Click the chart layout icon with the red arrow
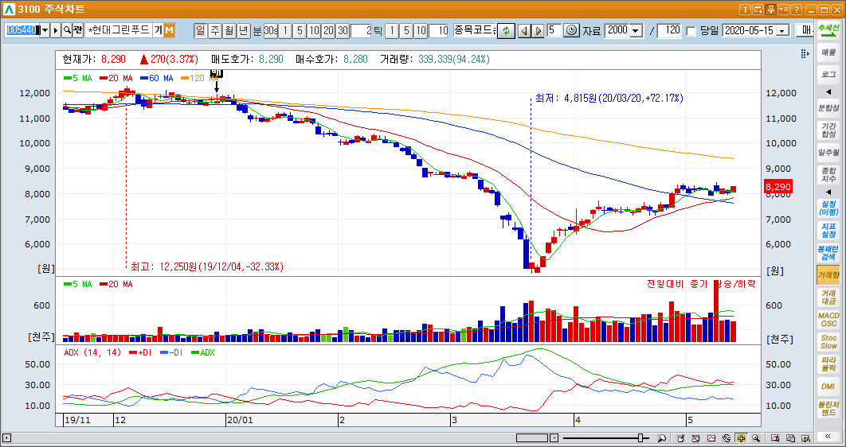Viewport: 846px width, 447px height. [x=695, y=438]
